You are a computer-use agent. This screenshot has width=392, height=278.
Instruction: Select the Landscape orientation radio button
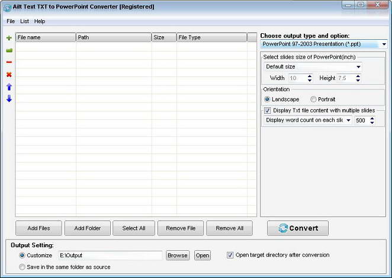(x=267, y=100)
